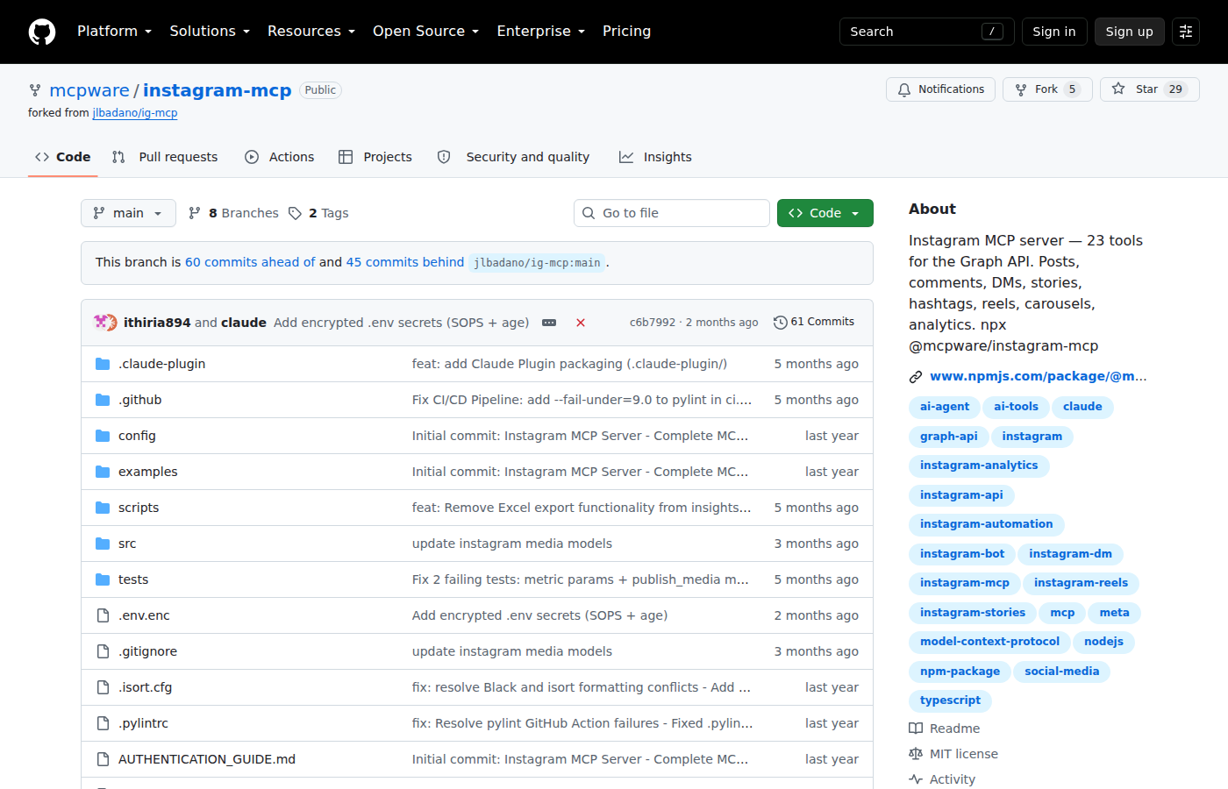Image resolution: width=1228 pixels, height=789 pixels.
Task: Click the Readme book icon
Action: point(916,729)
